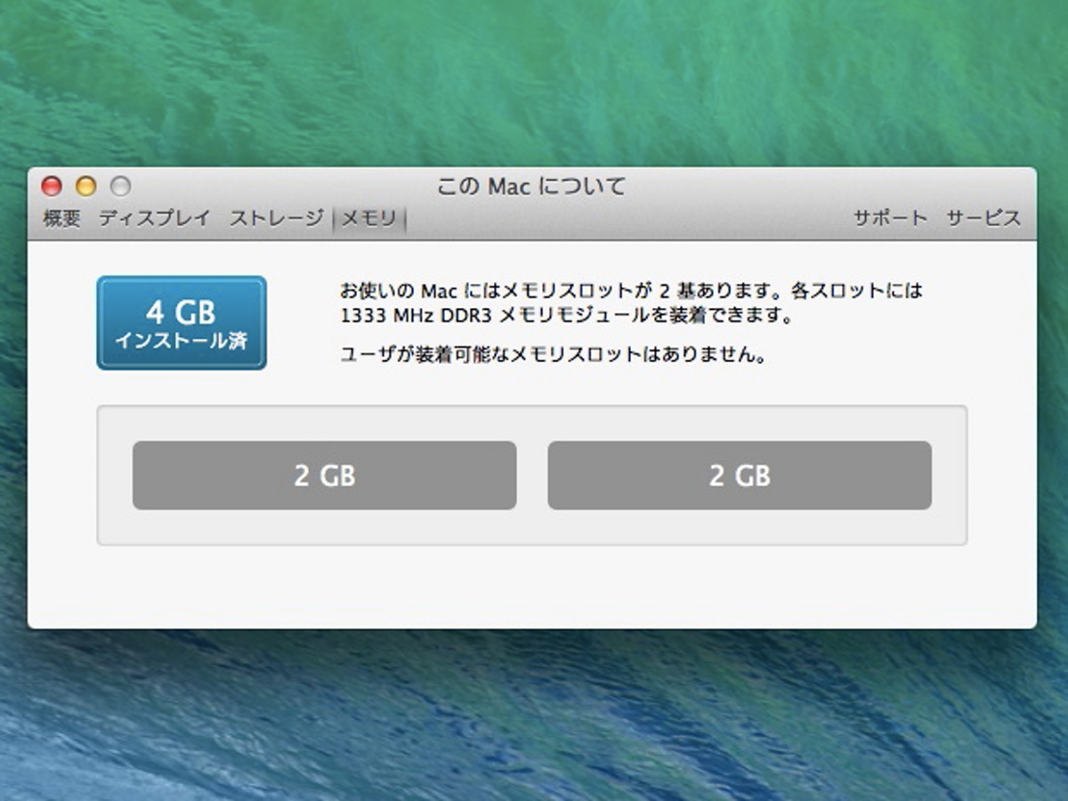This screenshot has width=1068, height=801.
Task: Click the blue 4 GB インストール済 badge
Action: pyautogui.click(x=182, y=322)
